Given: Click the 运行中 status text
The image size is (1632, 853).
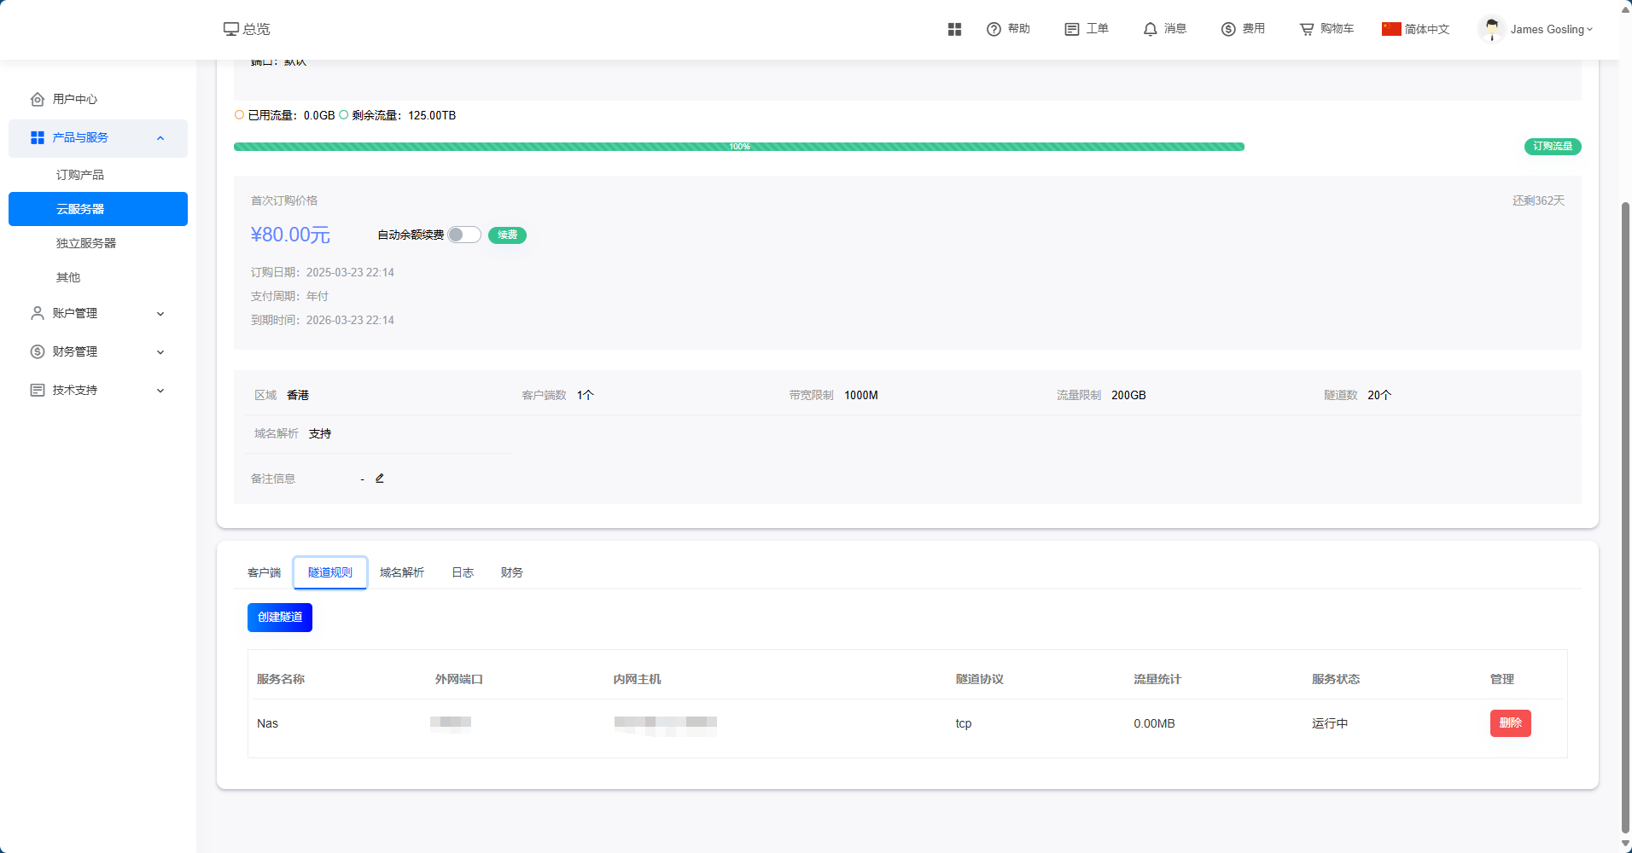Looking at the screenshot, I should click(1330, 723).
